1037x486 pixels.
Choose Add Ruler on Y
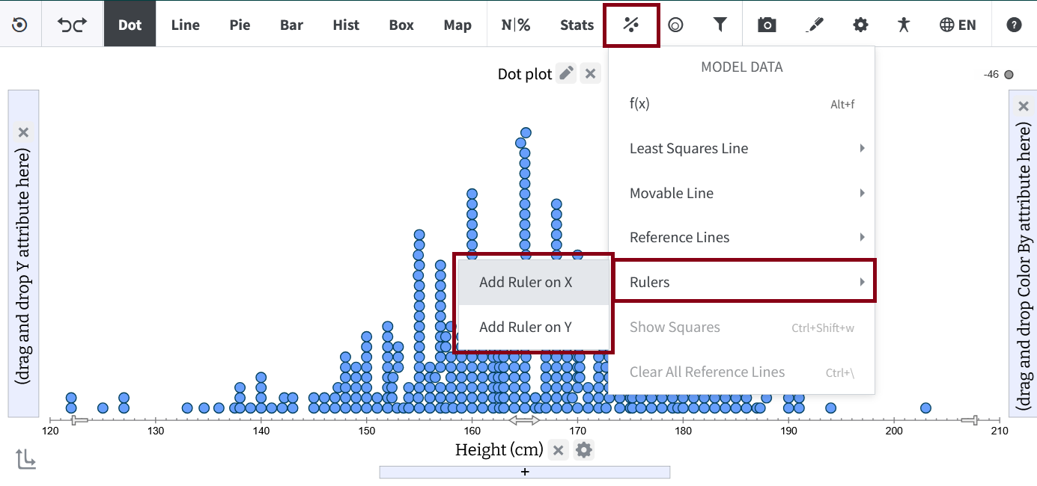(526, 327)
